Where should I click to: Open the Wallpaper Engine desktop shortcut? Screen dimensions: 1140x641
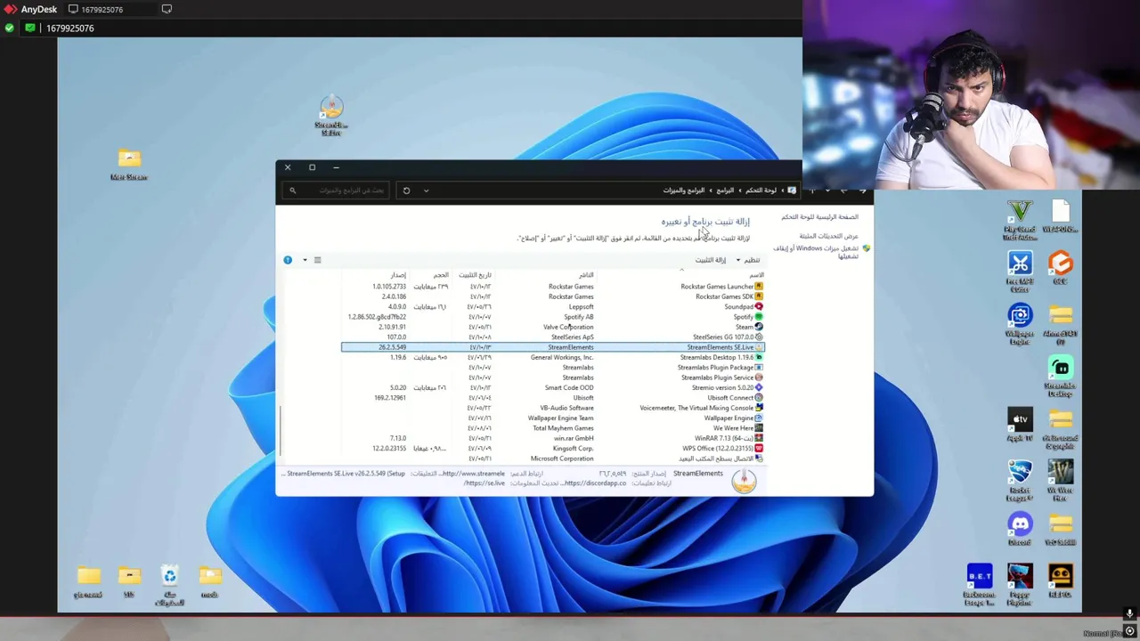(x=1020, y=324)
